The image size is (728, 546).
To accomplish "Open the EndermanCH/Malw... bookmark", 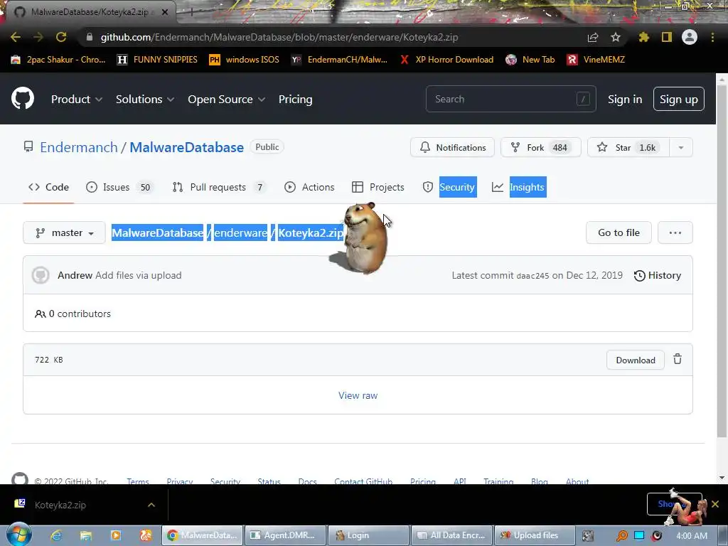I will tap(339, 60).
